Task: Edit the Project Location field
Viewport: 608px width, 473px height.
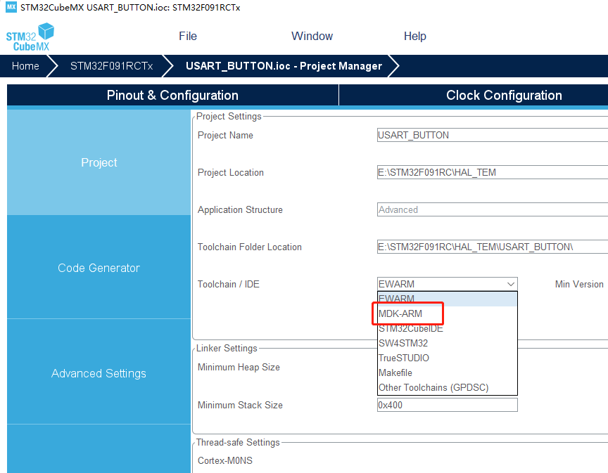Action: click(493, 172)
